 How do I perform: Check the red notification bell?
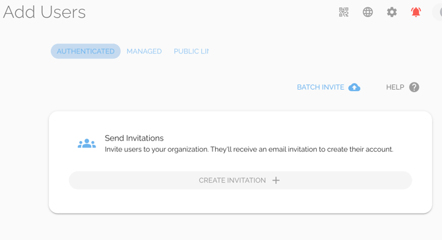416,12
